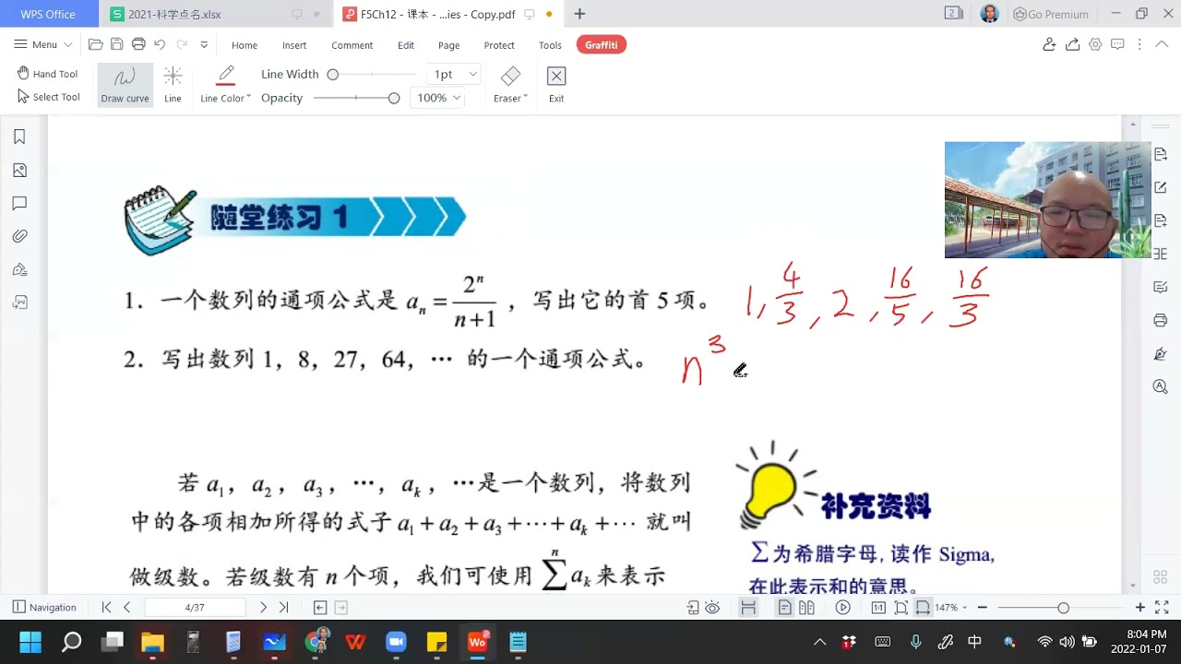1181x664 pixels.
Task: Exit Graffiti mode
Action: click(x=556, y=84)
